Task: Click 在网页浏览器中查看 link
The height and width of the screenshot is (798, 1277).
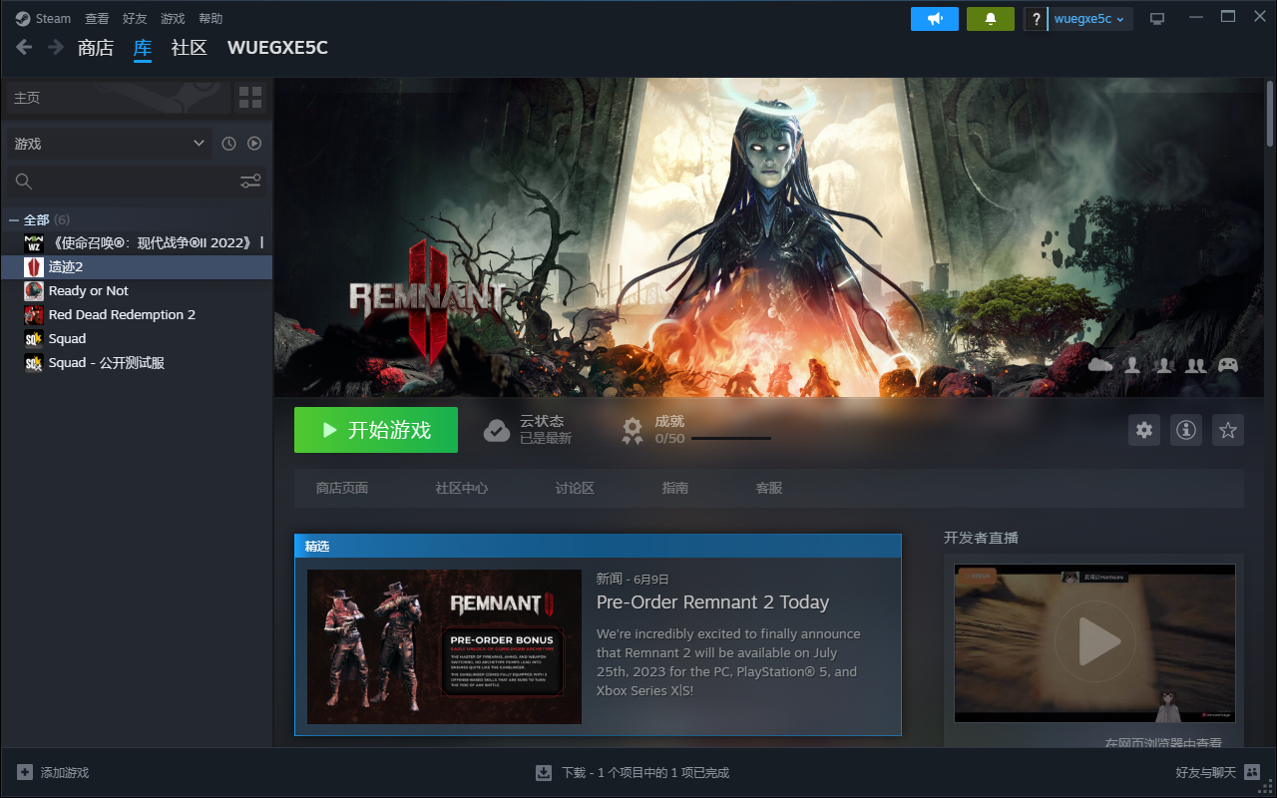Action: click(x=1163, y=743)
